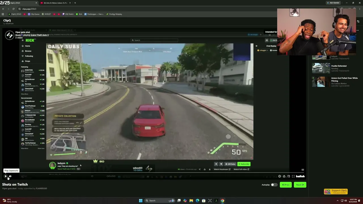Play the Twitch clip
363x204 pixels.
(5, 176)
